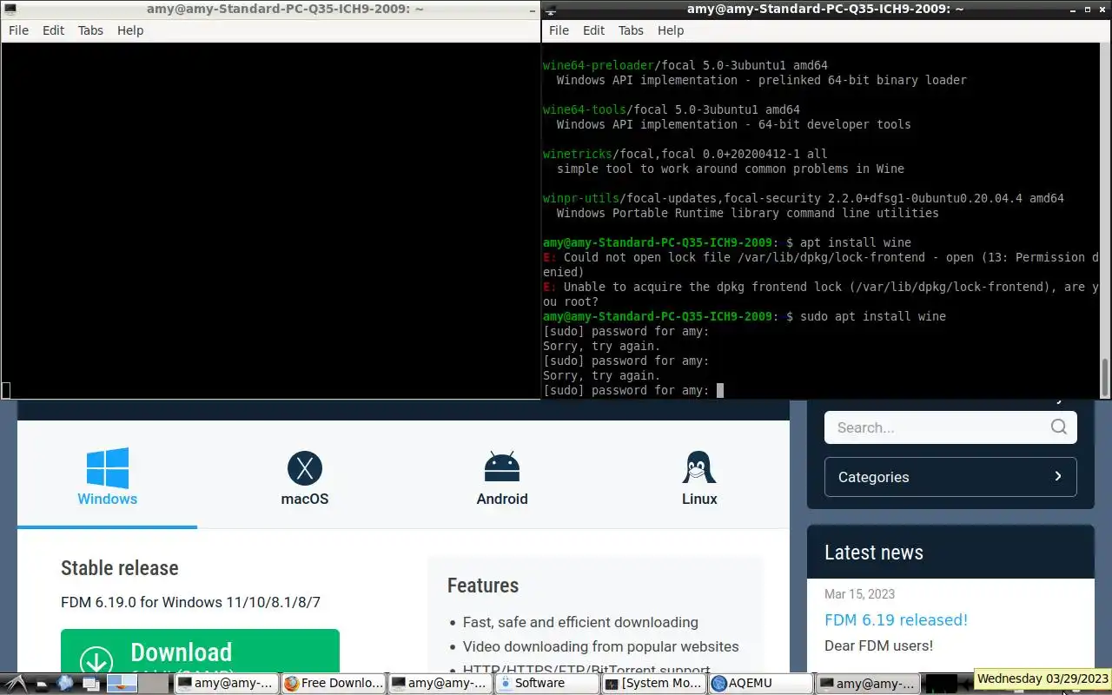Click the magnifier icon in website search
The height and width of the screenshot is (695, 1112).
[1058, 427]
